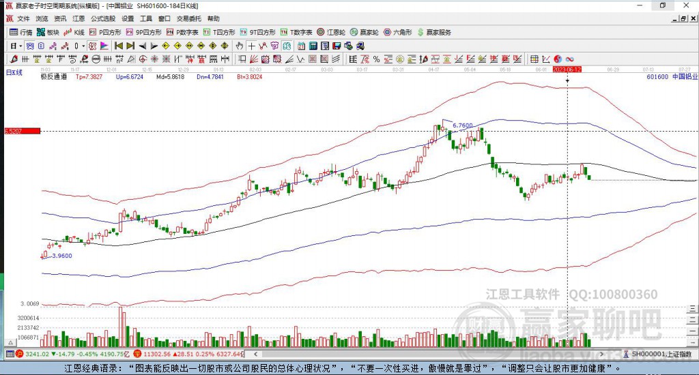
Task: Click the truck icon in toolbar
Action: tap(360, 46)
